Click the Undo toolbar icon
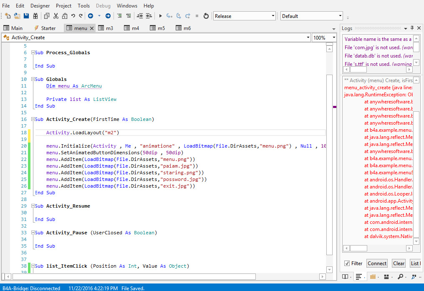This screenshot has width=424, height=291. pyautogui.click(x=73, y=16)
